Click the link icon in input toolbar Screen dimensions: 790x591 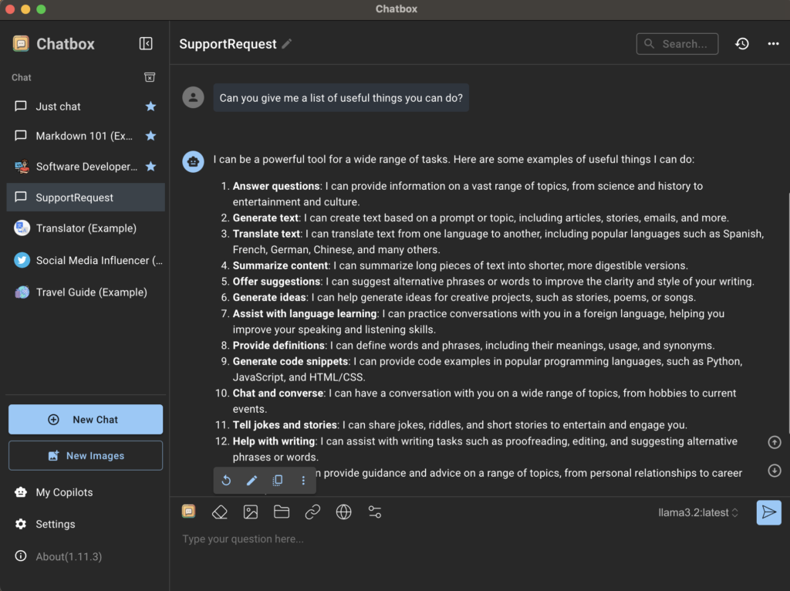[312, 512]
